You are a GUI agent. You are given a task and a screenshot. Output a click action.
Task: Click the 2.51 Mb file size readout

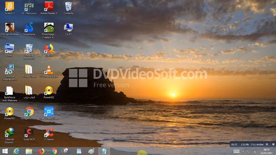point(245,145)
